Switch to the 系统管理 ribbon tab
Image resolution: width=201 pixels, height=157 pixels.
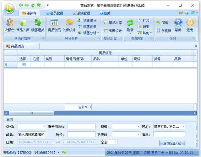[81, 13]
